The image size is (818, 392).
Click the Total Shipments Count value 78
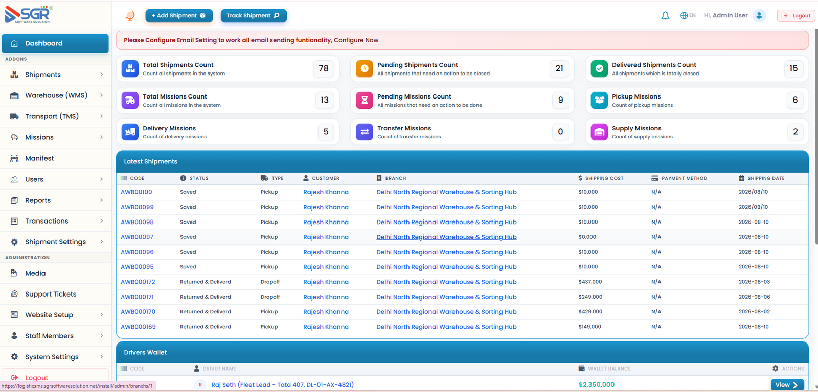tap(324, 68)
